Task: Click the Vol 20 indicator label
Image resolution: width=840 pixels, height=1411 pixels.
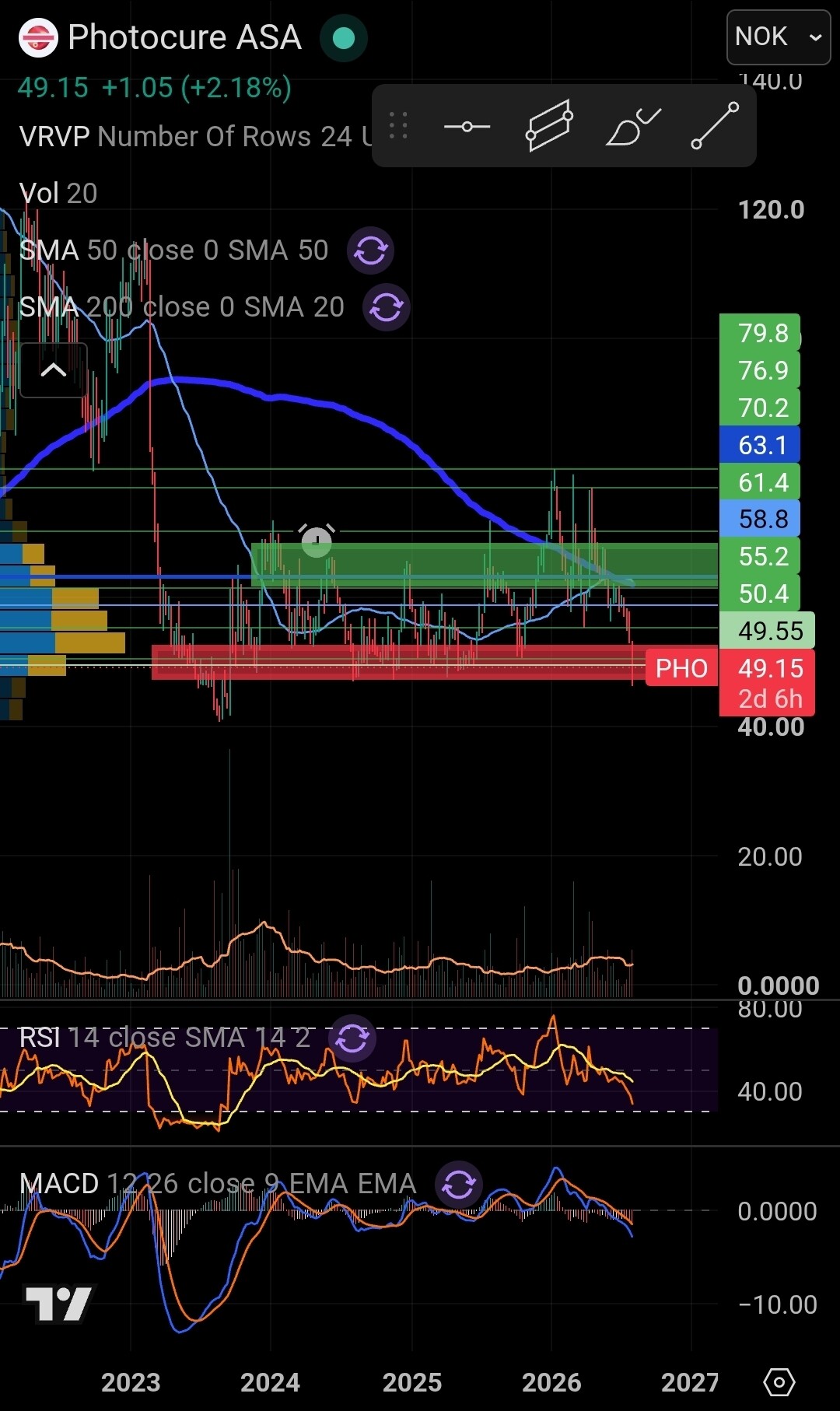Action: click(x=58, y=193)
